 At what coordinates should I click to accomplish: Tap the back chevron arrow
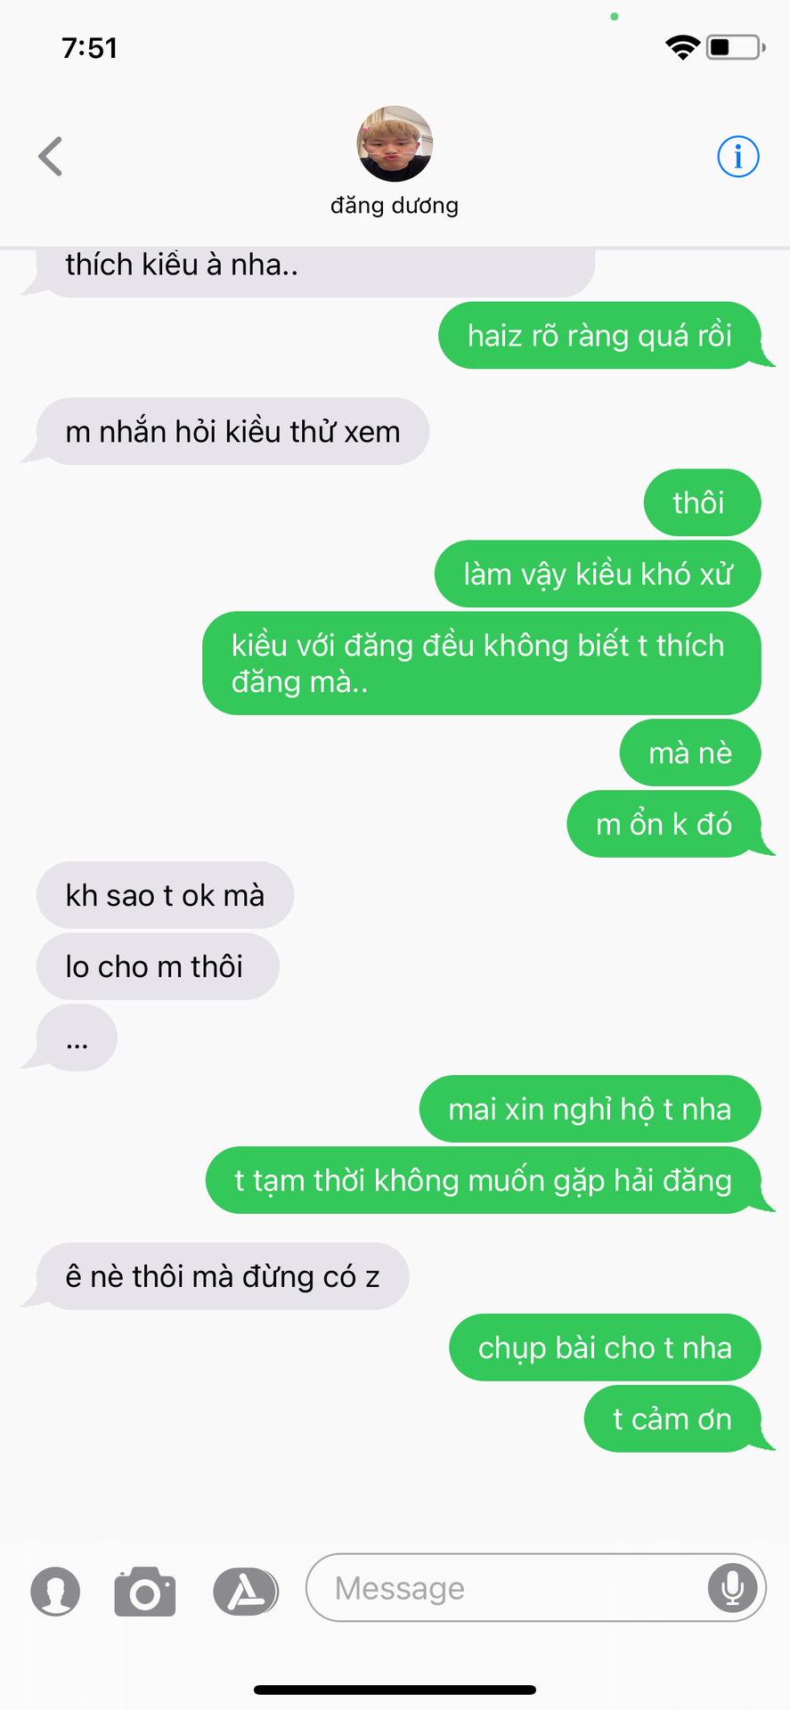51,157
